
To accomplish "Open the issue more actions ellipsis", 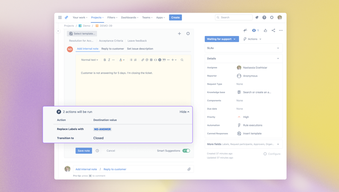I will tap(281, 30).
